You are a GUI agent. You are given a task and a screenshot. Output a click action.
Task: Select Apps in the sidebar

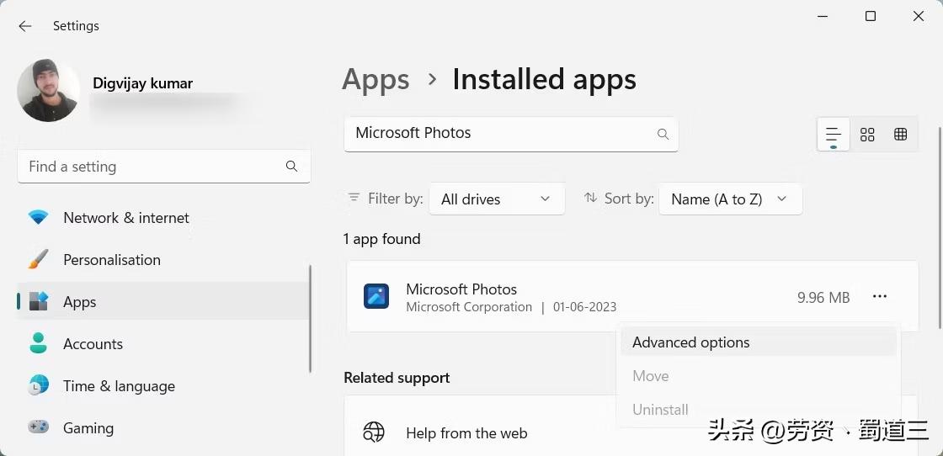(x=163, y=301)
